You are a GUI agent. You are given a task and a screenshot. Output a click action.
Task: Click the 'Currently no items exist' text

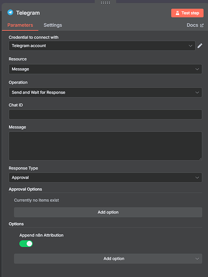click(37, 200)
